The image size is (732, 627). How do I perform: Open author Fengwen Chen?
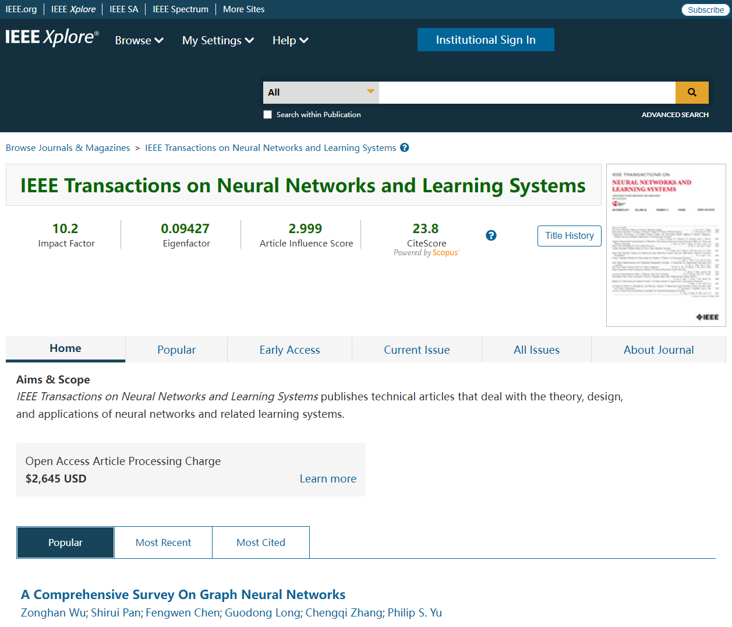[183, 612]
